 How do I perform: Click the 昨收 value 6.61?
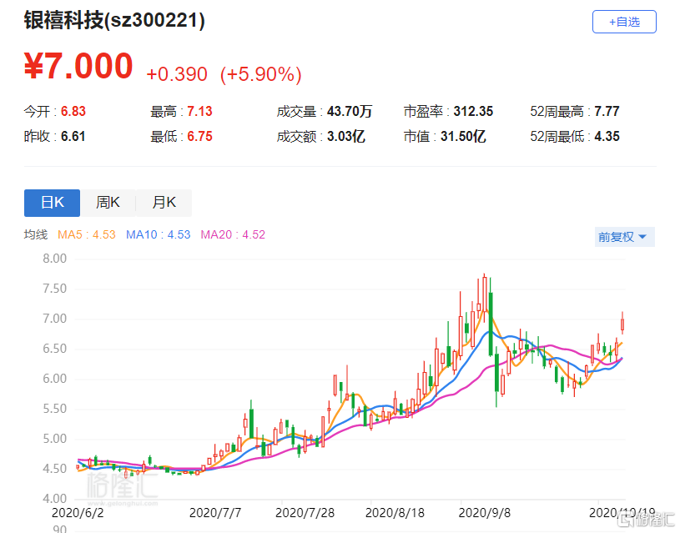pos(73,136)
